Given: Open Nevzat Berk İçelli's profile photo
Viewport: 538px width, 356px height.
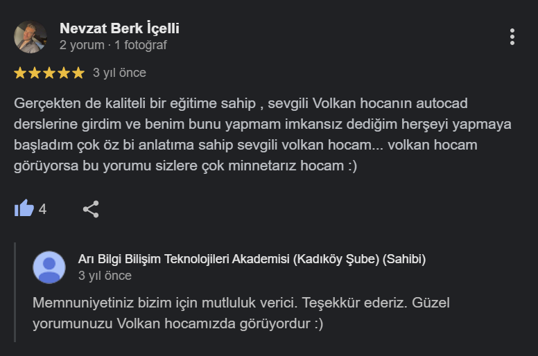Looking at the screenshot, I should coord(31,37).
